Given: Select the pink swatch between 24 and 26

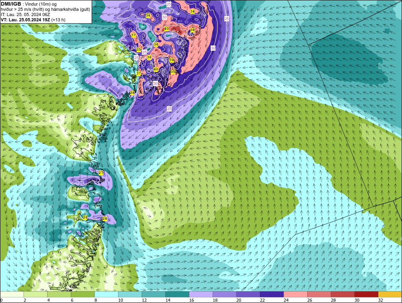Looking at the screenshot, I should tap(295, 294).
